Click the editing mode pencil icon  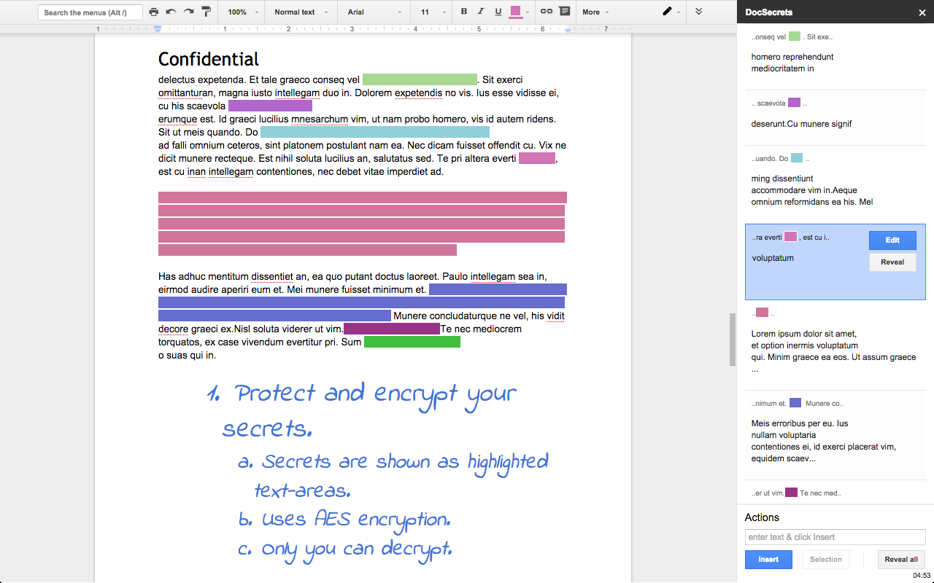665,12
